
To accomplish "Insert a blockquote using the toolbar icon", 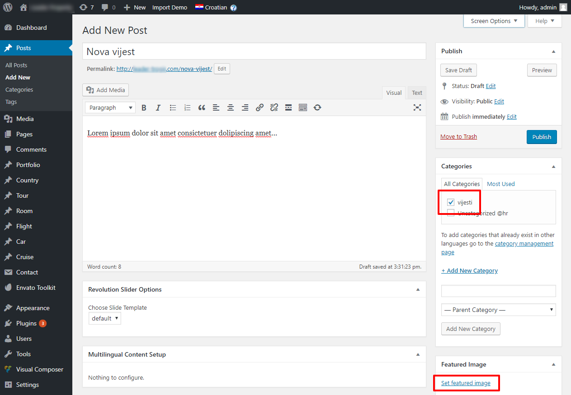I will tap(202, 107).
